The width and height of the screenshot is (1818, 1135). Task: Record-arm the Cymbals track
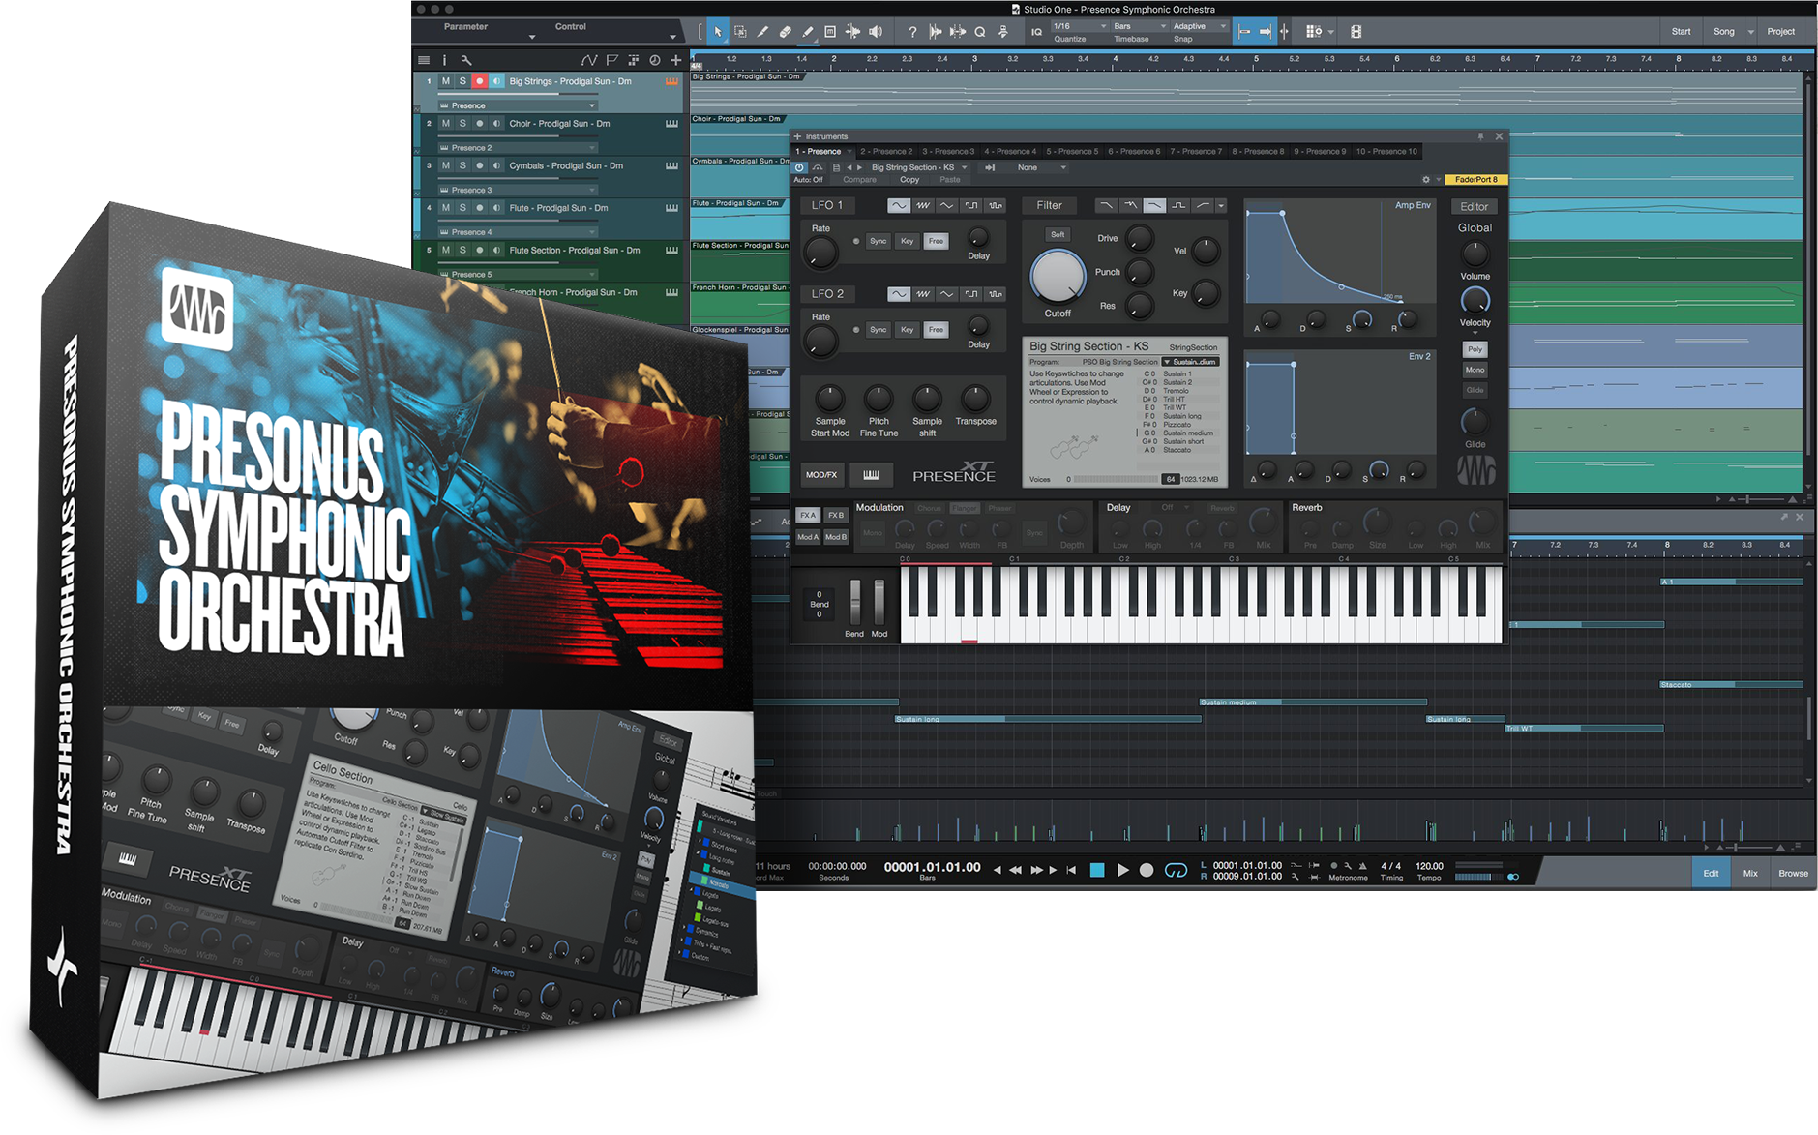479,165
